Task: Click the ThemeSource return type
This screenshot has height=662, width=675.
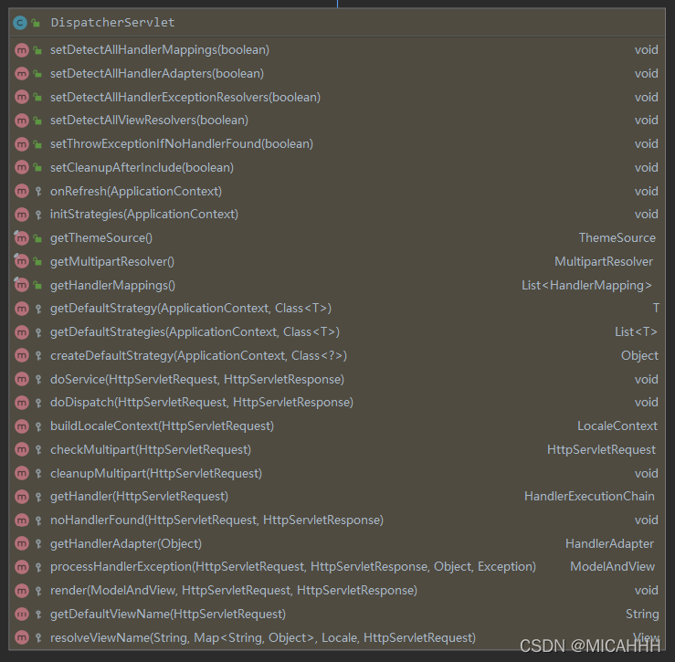Action: [617, 237]
